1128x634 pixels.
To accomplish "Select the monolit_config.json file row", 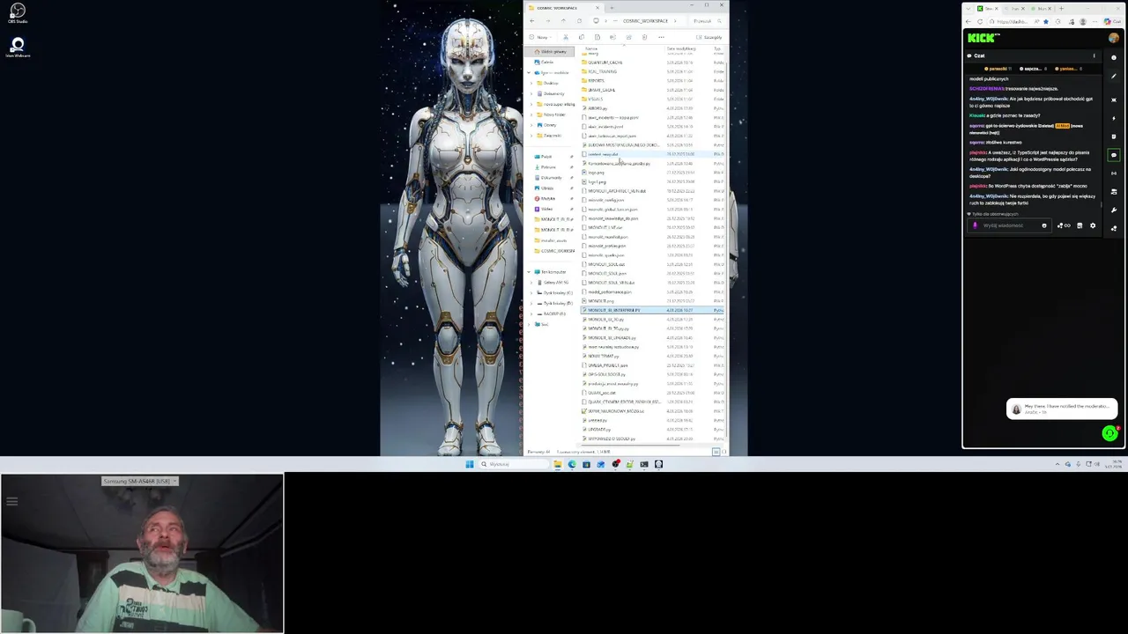I will [650, 200].
